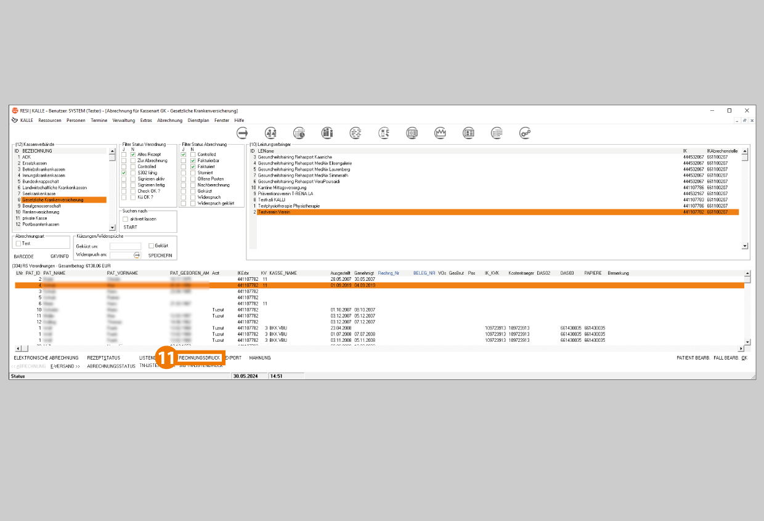Open the Dienstplan menu

coord(198,120)
